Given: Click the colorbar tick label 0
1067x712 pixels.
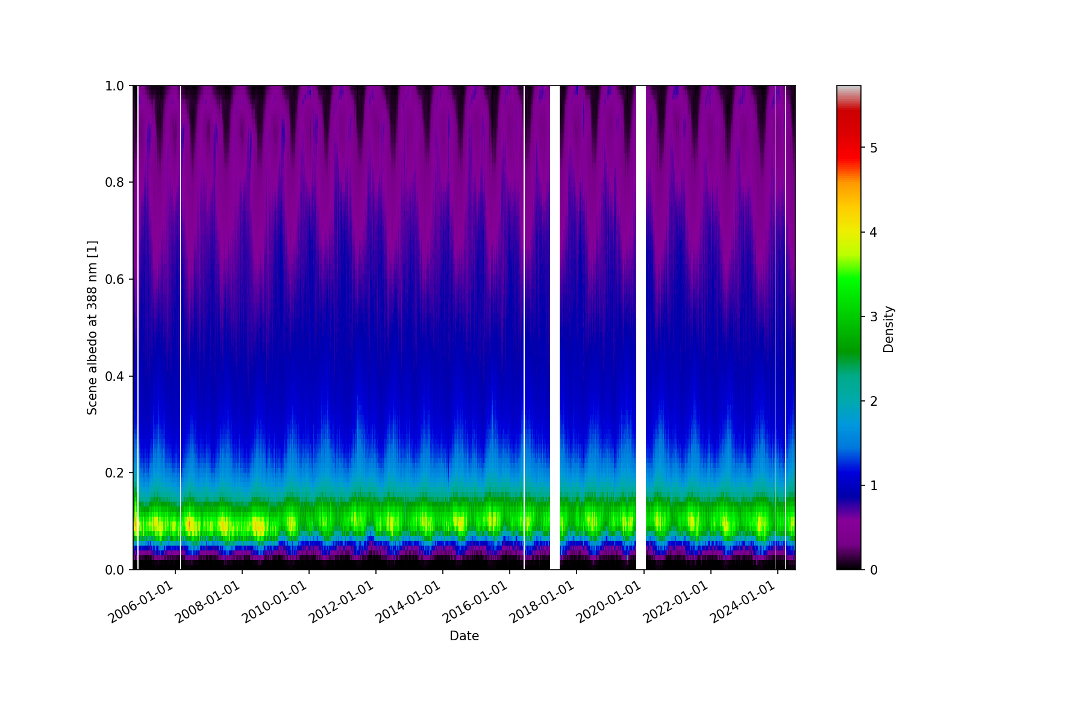Looking at the screenshot, I should [874, 570].
